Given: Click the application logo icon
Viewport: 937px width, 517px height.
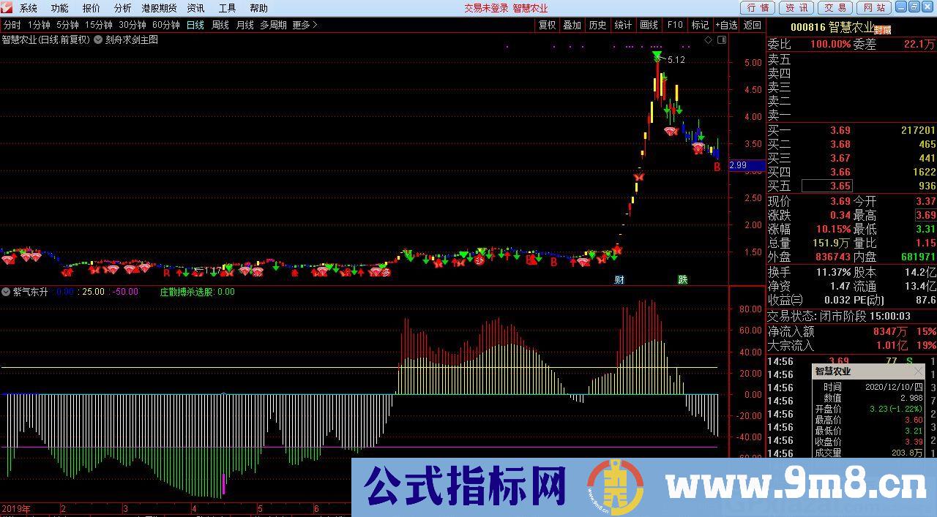Looking at the screenshot, I should tap(7, 8).
